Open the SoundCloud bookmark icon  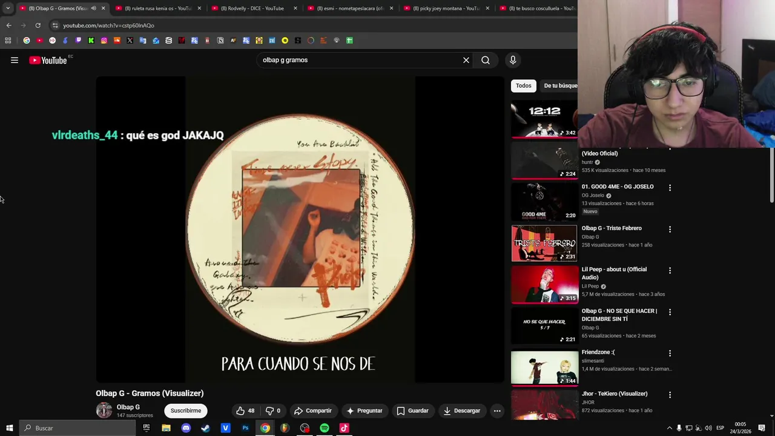pyautogui.click(x=117, y=41)
